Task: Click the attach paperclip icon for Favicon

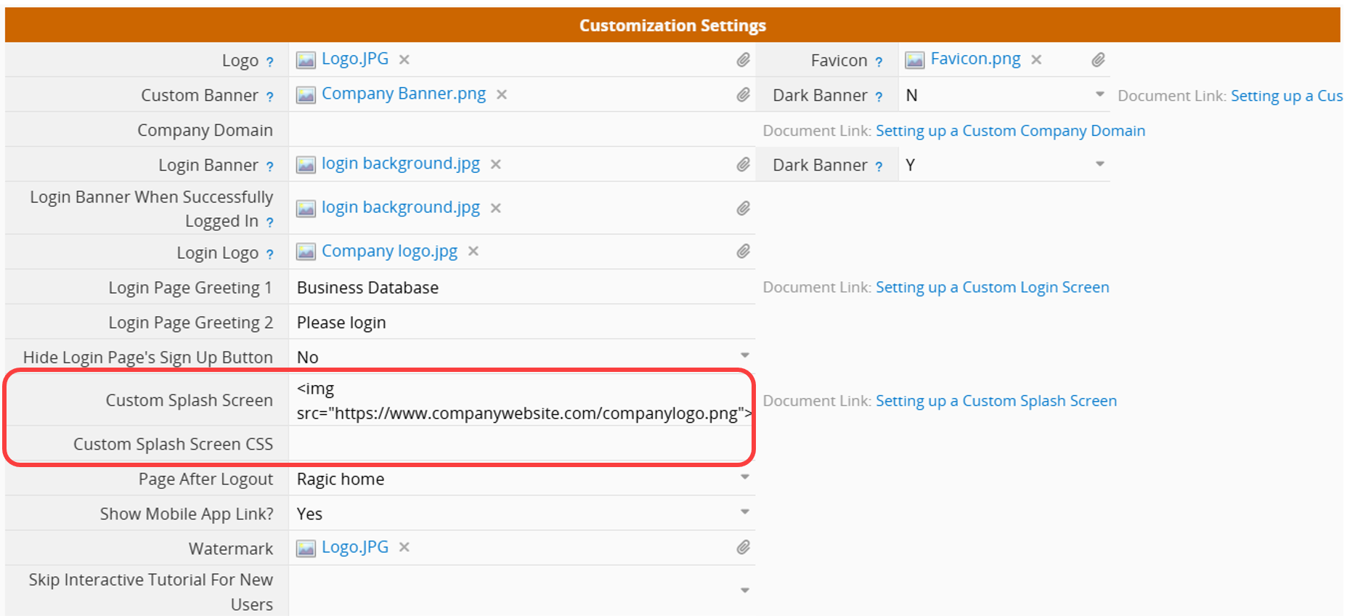Action: pos(1098,60)
